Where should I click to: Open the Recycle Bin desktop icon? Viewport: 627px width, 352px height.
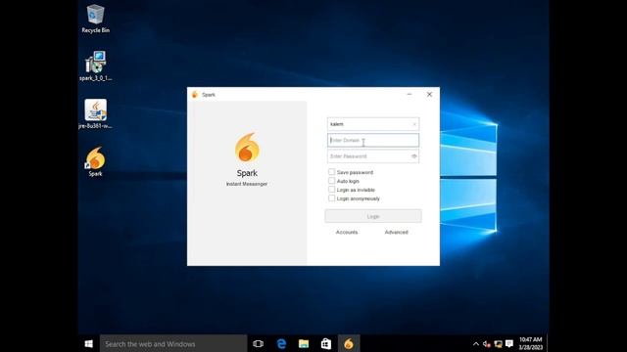pyautogui.click(x=95, y=19)
